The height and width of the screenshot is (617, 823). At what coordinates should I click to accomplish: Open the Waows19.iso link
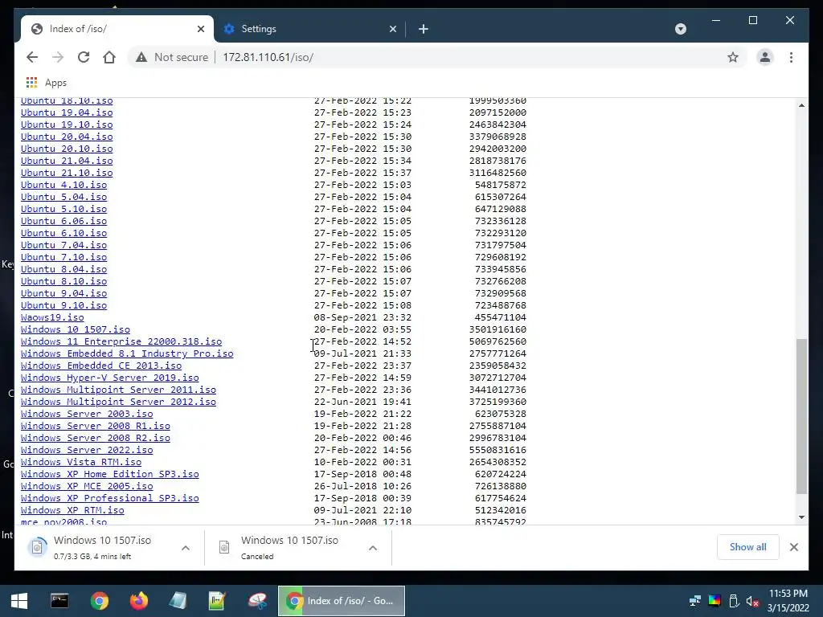(52, 317)
